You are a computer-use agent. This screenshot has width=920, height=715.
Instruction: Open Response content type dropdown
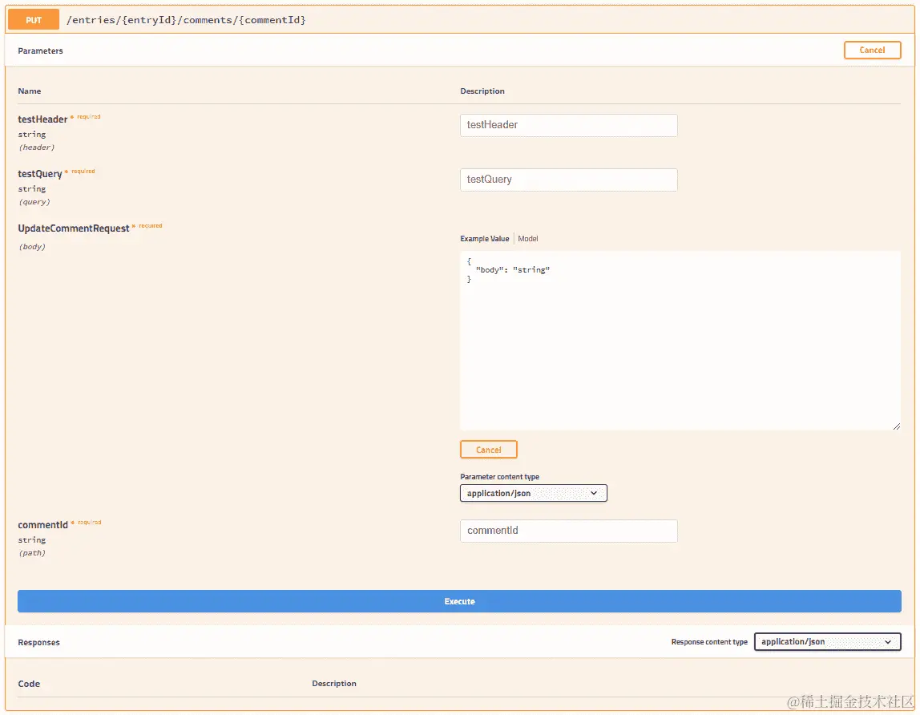point(827,641)
